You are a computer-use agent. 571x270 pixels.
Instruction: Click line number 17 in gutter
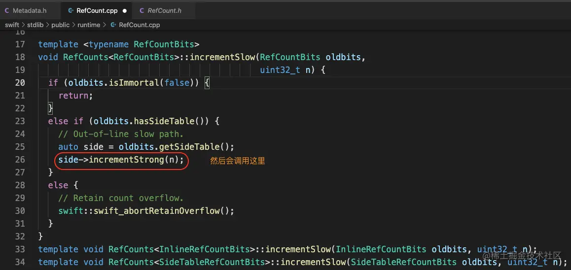point(20,44)
